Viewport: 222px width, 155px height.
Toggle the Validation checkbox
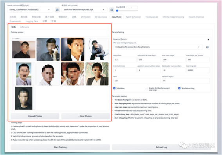(114, 88)
